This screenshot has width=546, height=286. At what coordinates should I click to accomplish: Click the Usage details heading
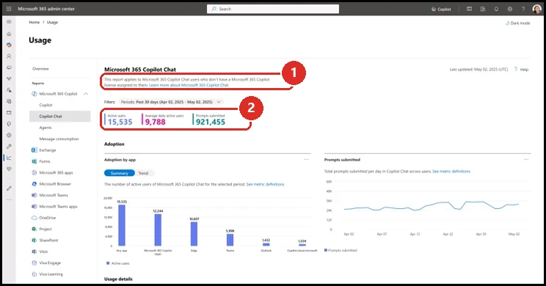pyautogui.click(x=118, y=279)
